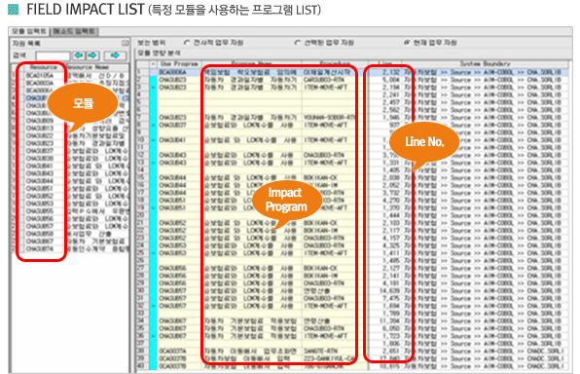
Task: Click the small icon on the 자원 목록 header
Action: [126, 43]
